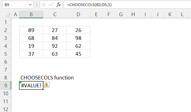Select column G header
191x112 pixels.
coord(121,15)
